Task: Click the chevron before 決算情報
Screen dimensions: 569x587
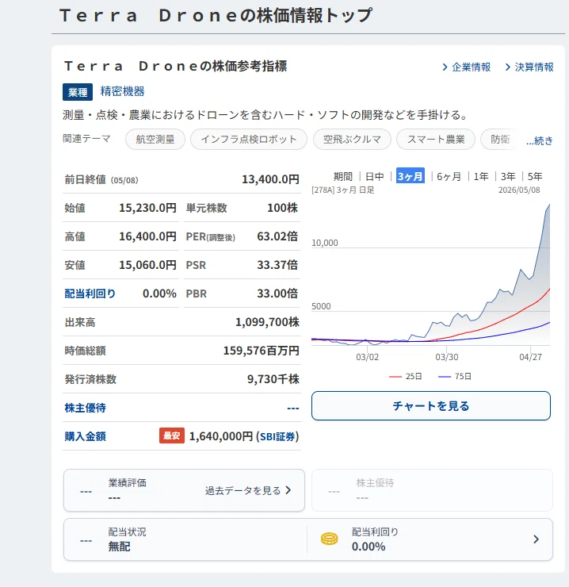Action: coord(508,67)
